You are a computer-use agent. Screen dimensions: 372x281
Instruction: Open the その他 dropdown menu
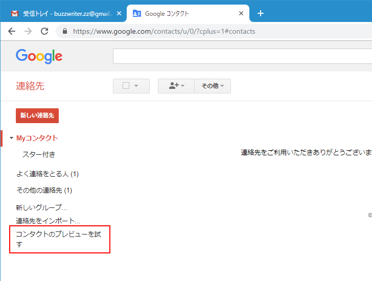pos(213,86)
